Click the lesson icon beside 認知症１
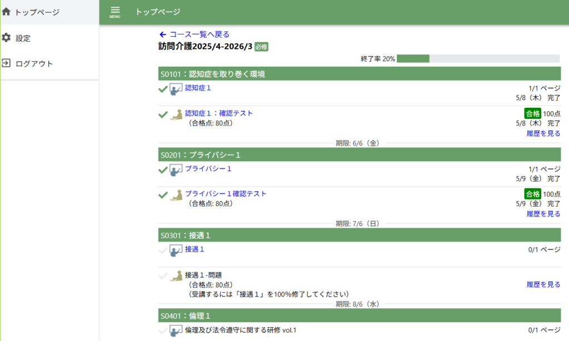 click(176, 89)
